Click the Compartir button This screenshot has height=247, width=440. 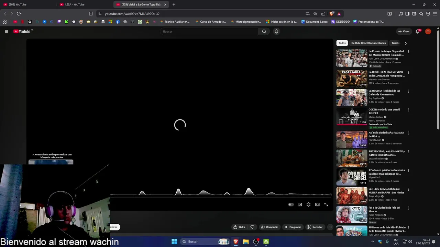point(269,227)
